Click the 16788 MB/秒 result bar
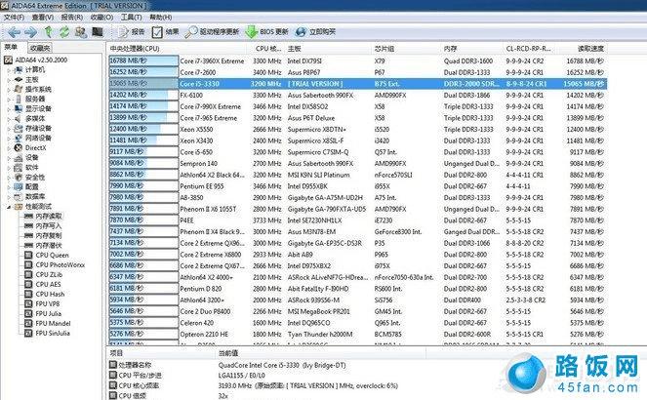The height and width of the screenshot is (400, 647). 143,61
